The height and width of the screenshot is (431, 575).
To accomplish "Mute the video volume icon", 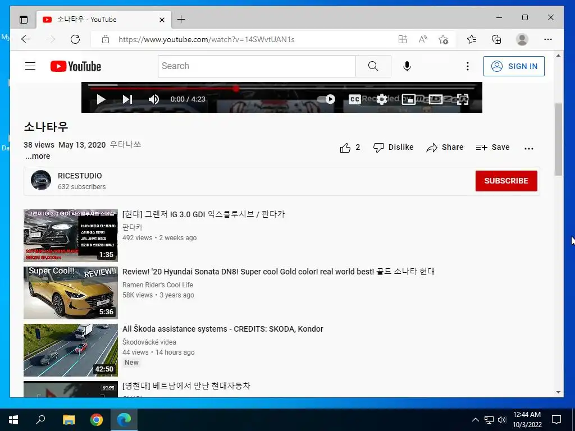I will pyautogui.click(x=154, y=99).
